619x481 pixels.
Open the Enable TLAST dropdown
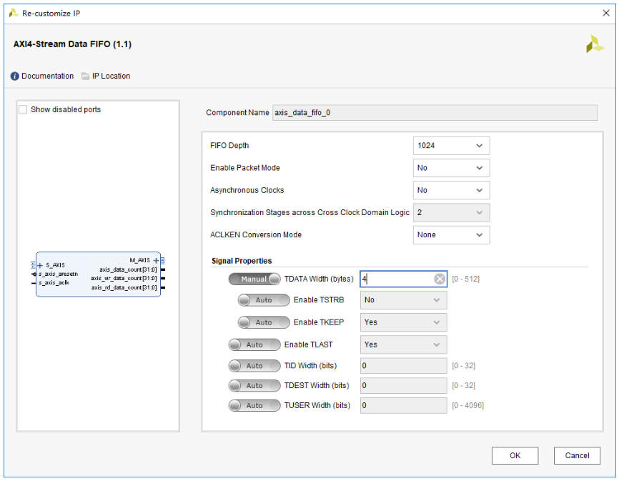tap(403, 344)
